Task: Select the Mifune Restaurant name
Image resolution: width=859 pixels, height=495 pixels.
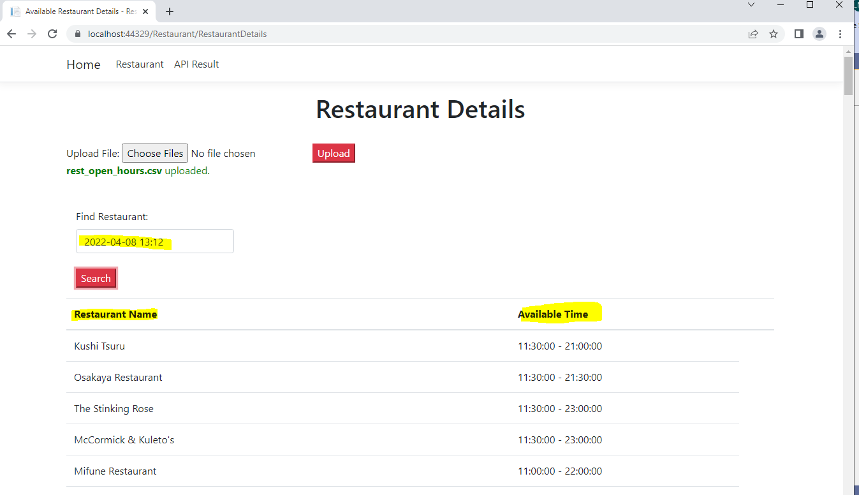Action: 115,471
